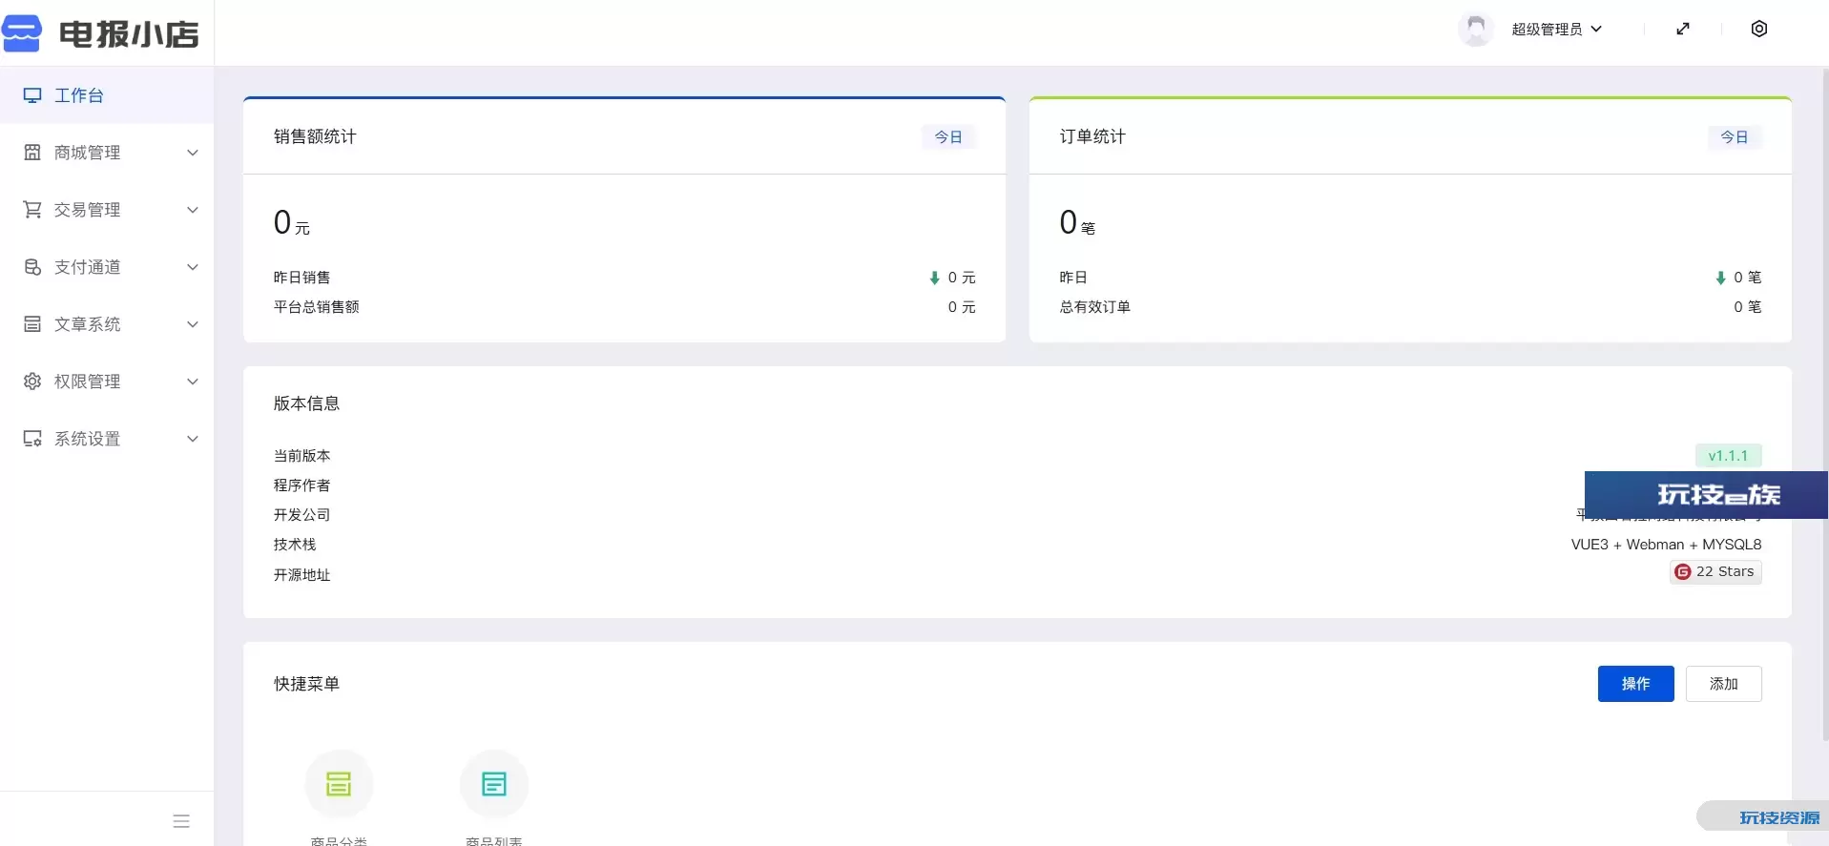Open the 商品列表 quick menu icon

[x=494, y=784]
